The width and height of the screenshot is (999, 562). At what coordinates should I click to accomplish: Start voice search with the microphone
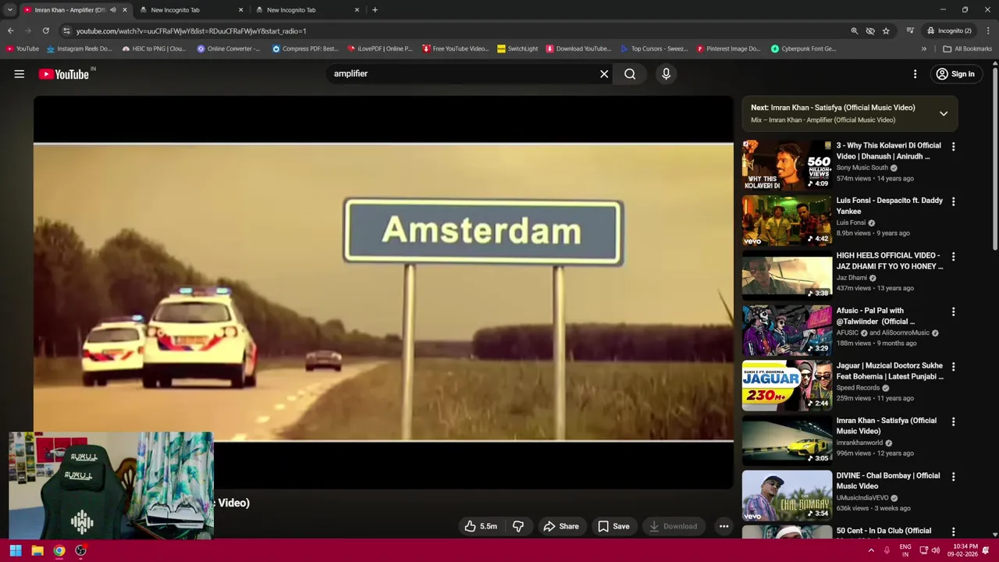[666, 74]
